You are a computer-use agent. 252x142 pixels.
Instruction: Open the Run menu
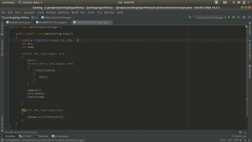coord(83,12)
